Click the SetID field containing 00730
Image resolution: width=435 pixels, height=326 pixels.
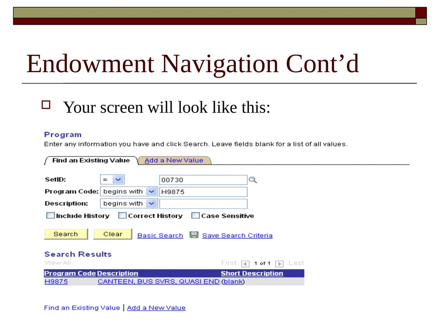(203, 180)
